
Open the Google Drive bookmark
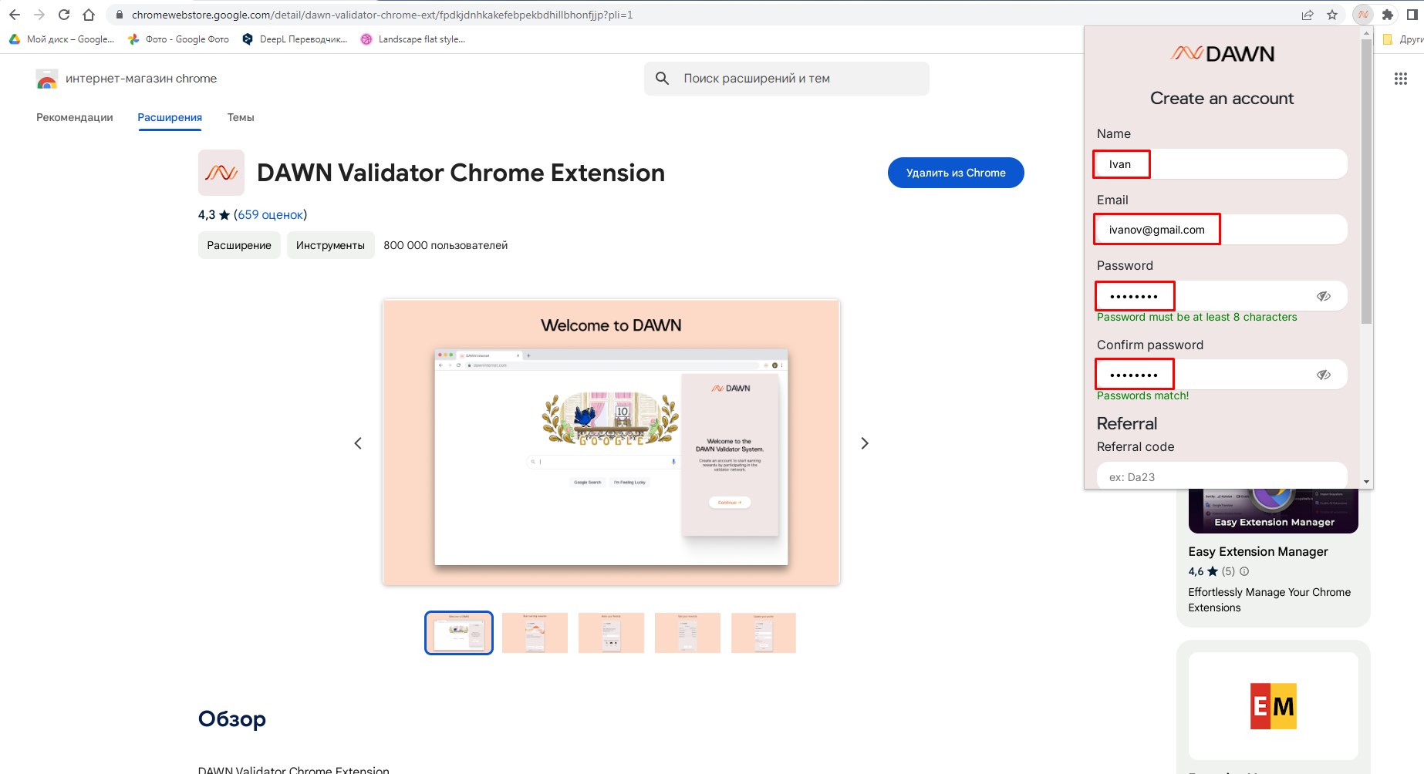click(x=62, y=39)
